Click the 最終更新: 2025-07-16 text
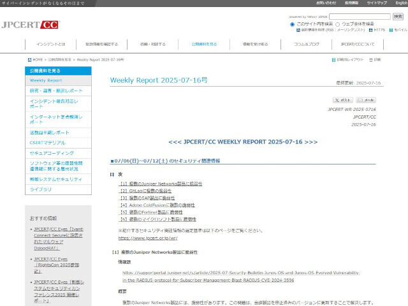Viewport: 408px width, 306px height. click(358, 83)
